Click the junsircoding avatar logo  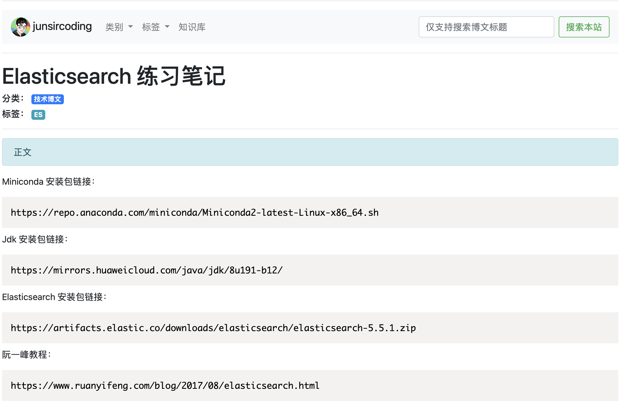20,27
